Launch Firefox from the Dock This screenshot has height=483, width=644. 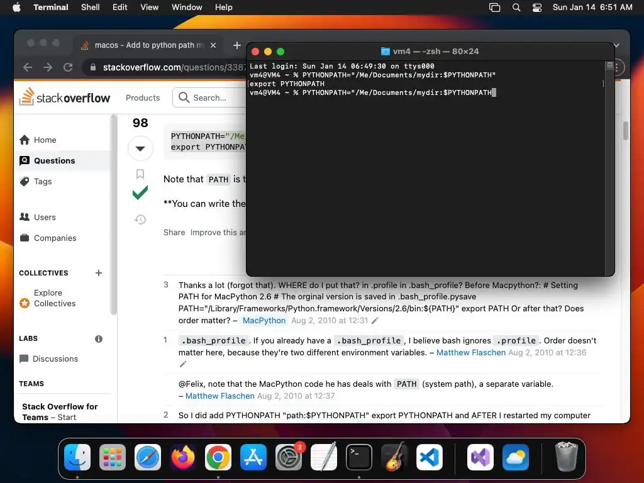pos(183,457)
